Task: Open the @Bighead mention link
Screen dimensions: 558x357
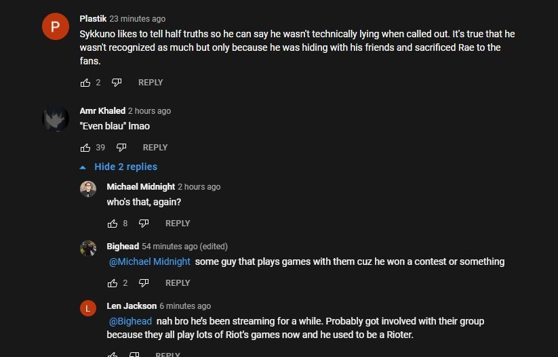Action: (x=130, y=321)
